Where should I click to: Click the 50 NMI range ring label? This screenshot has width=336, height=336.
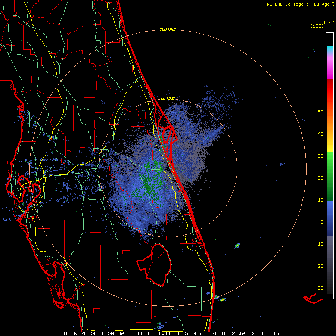tap(168, 99)
